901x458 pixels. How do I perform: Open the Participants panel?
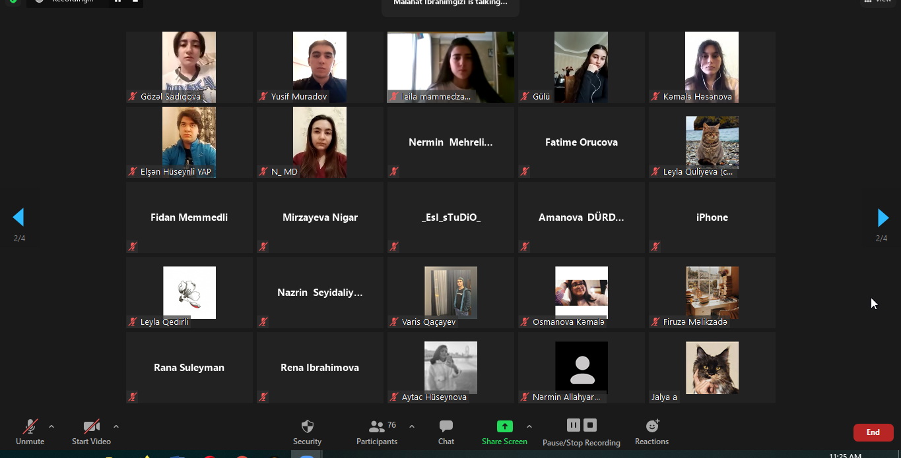click(377, 432)
